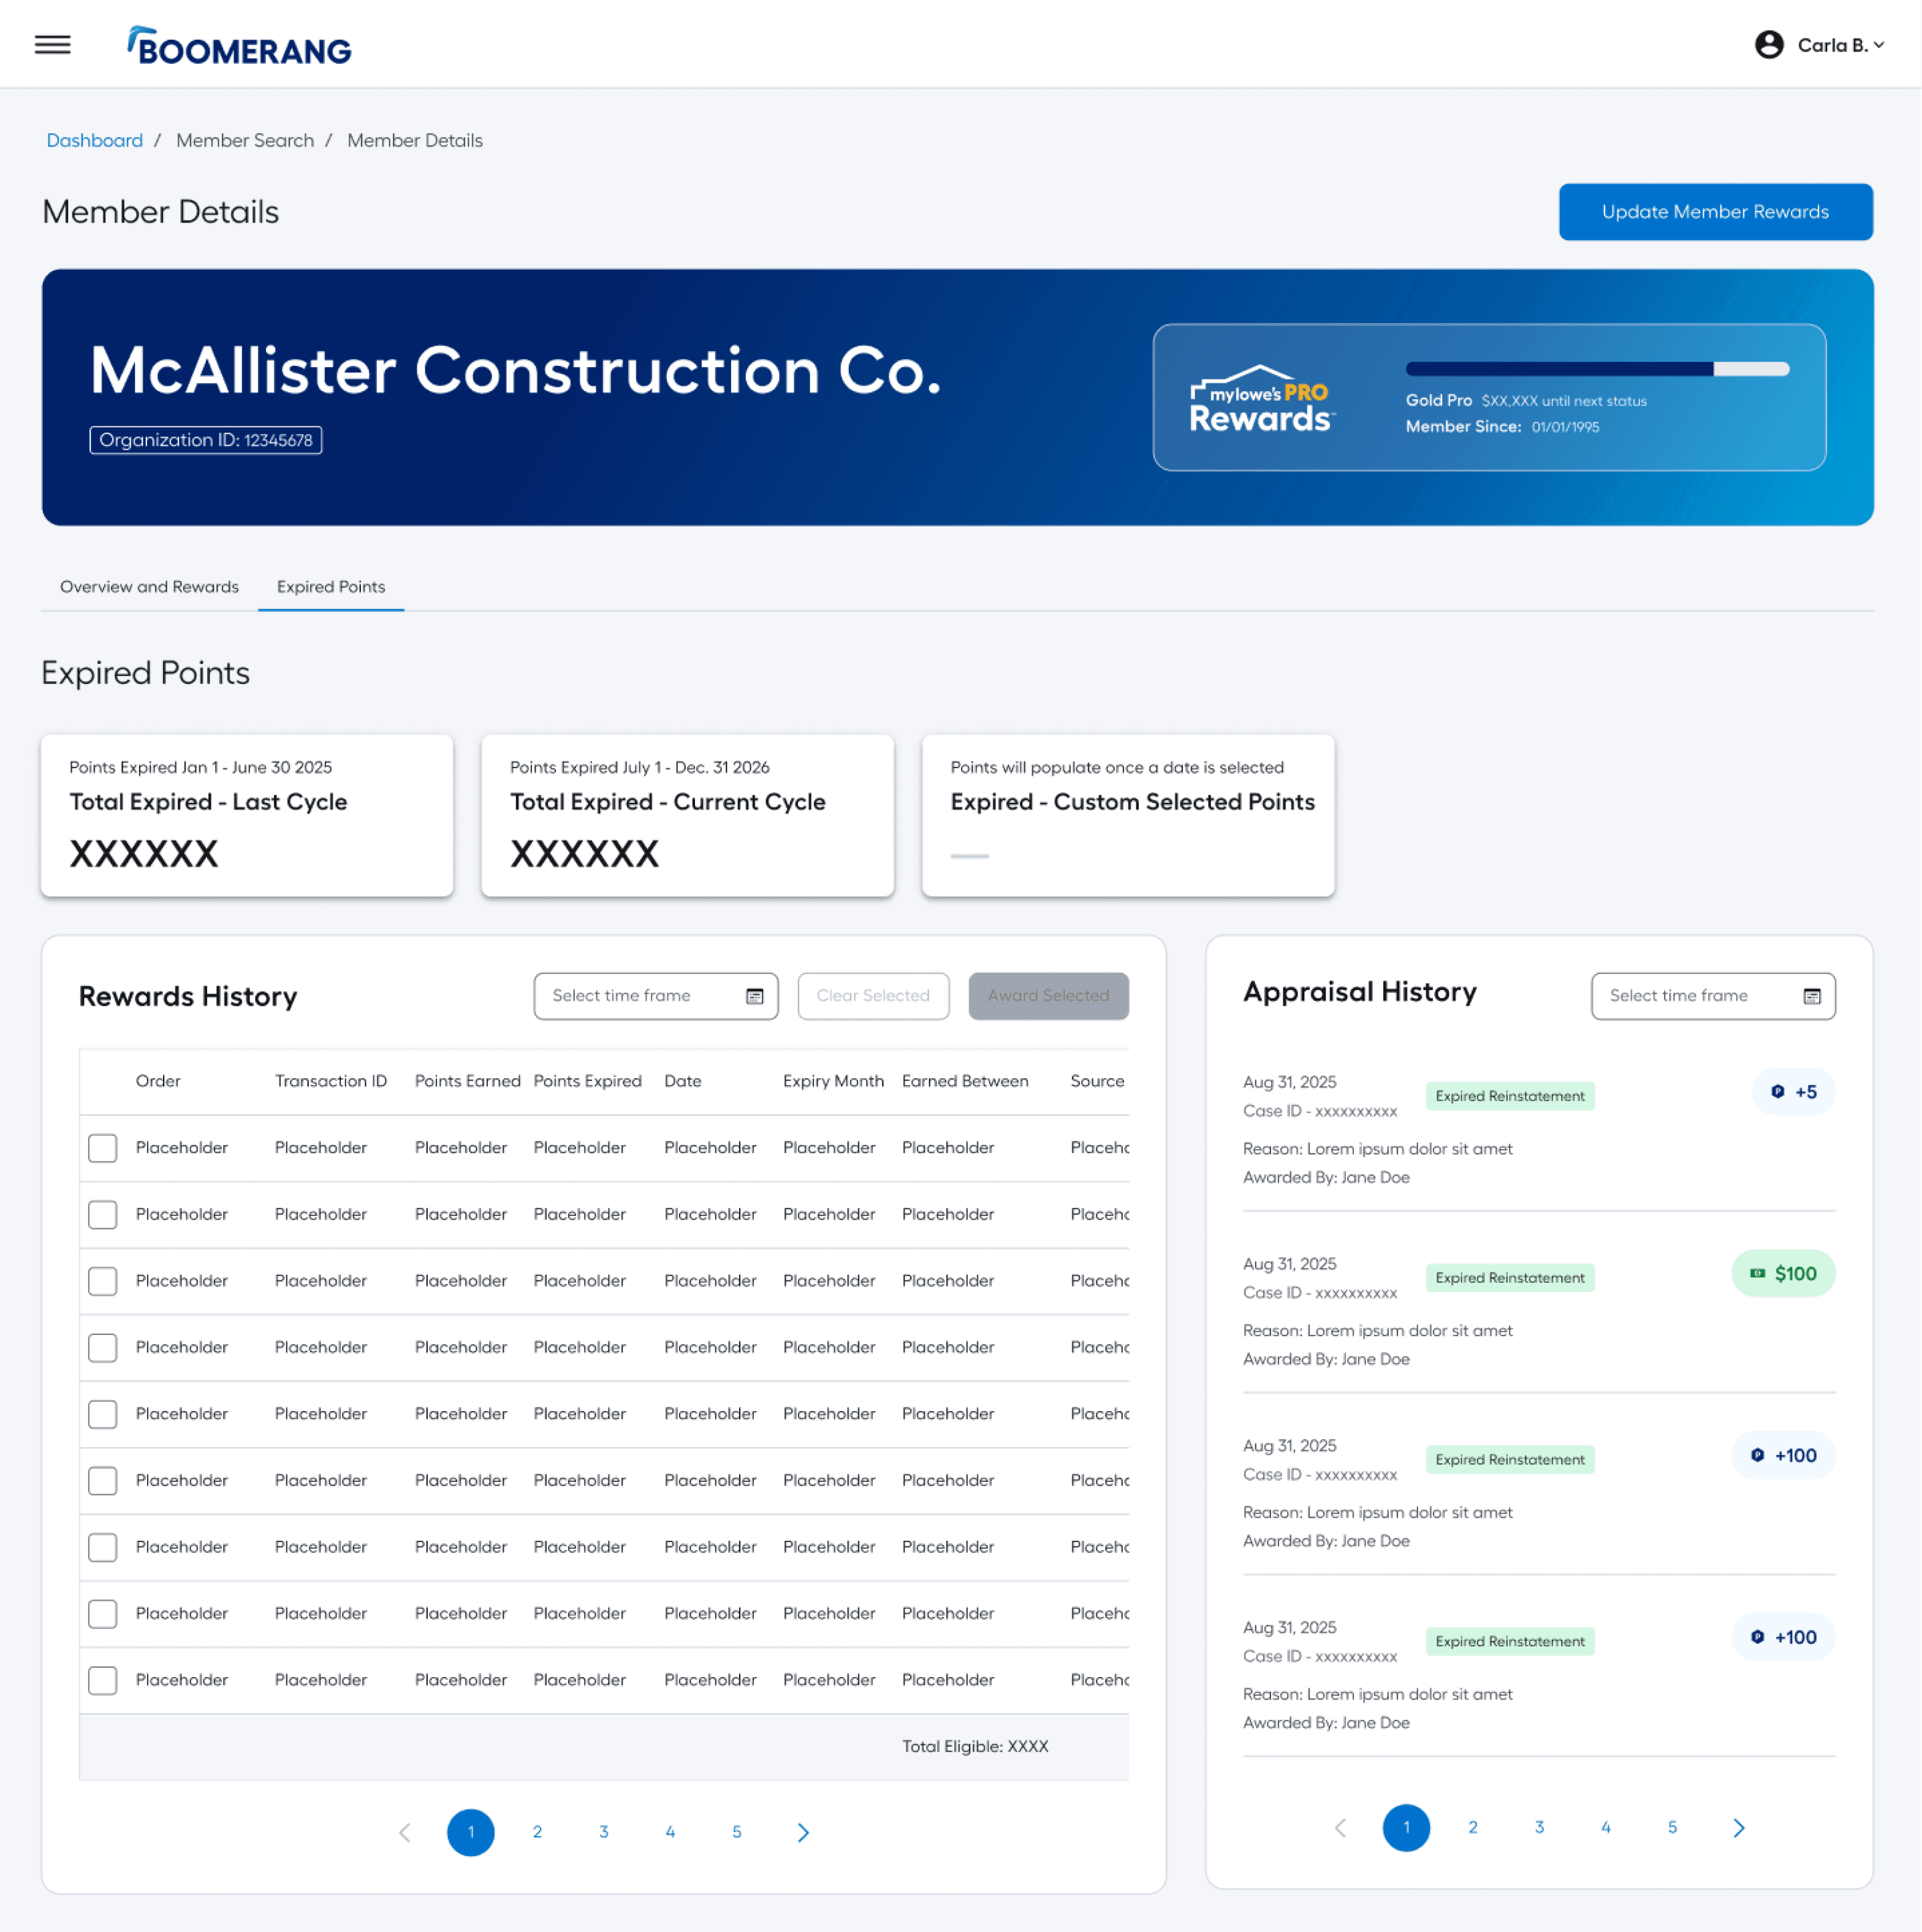Click the Boomerang logo
The height and width of the screenshot is (1932, 1922).
tap(239, 46)
